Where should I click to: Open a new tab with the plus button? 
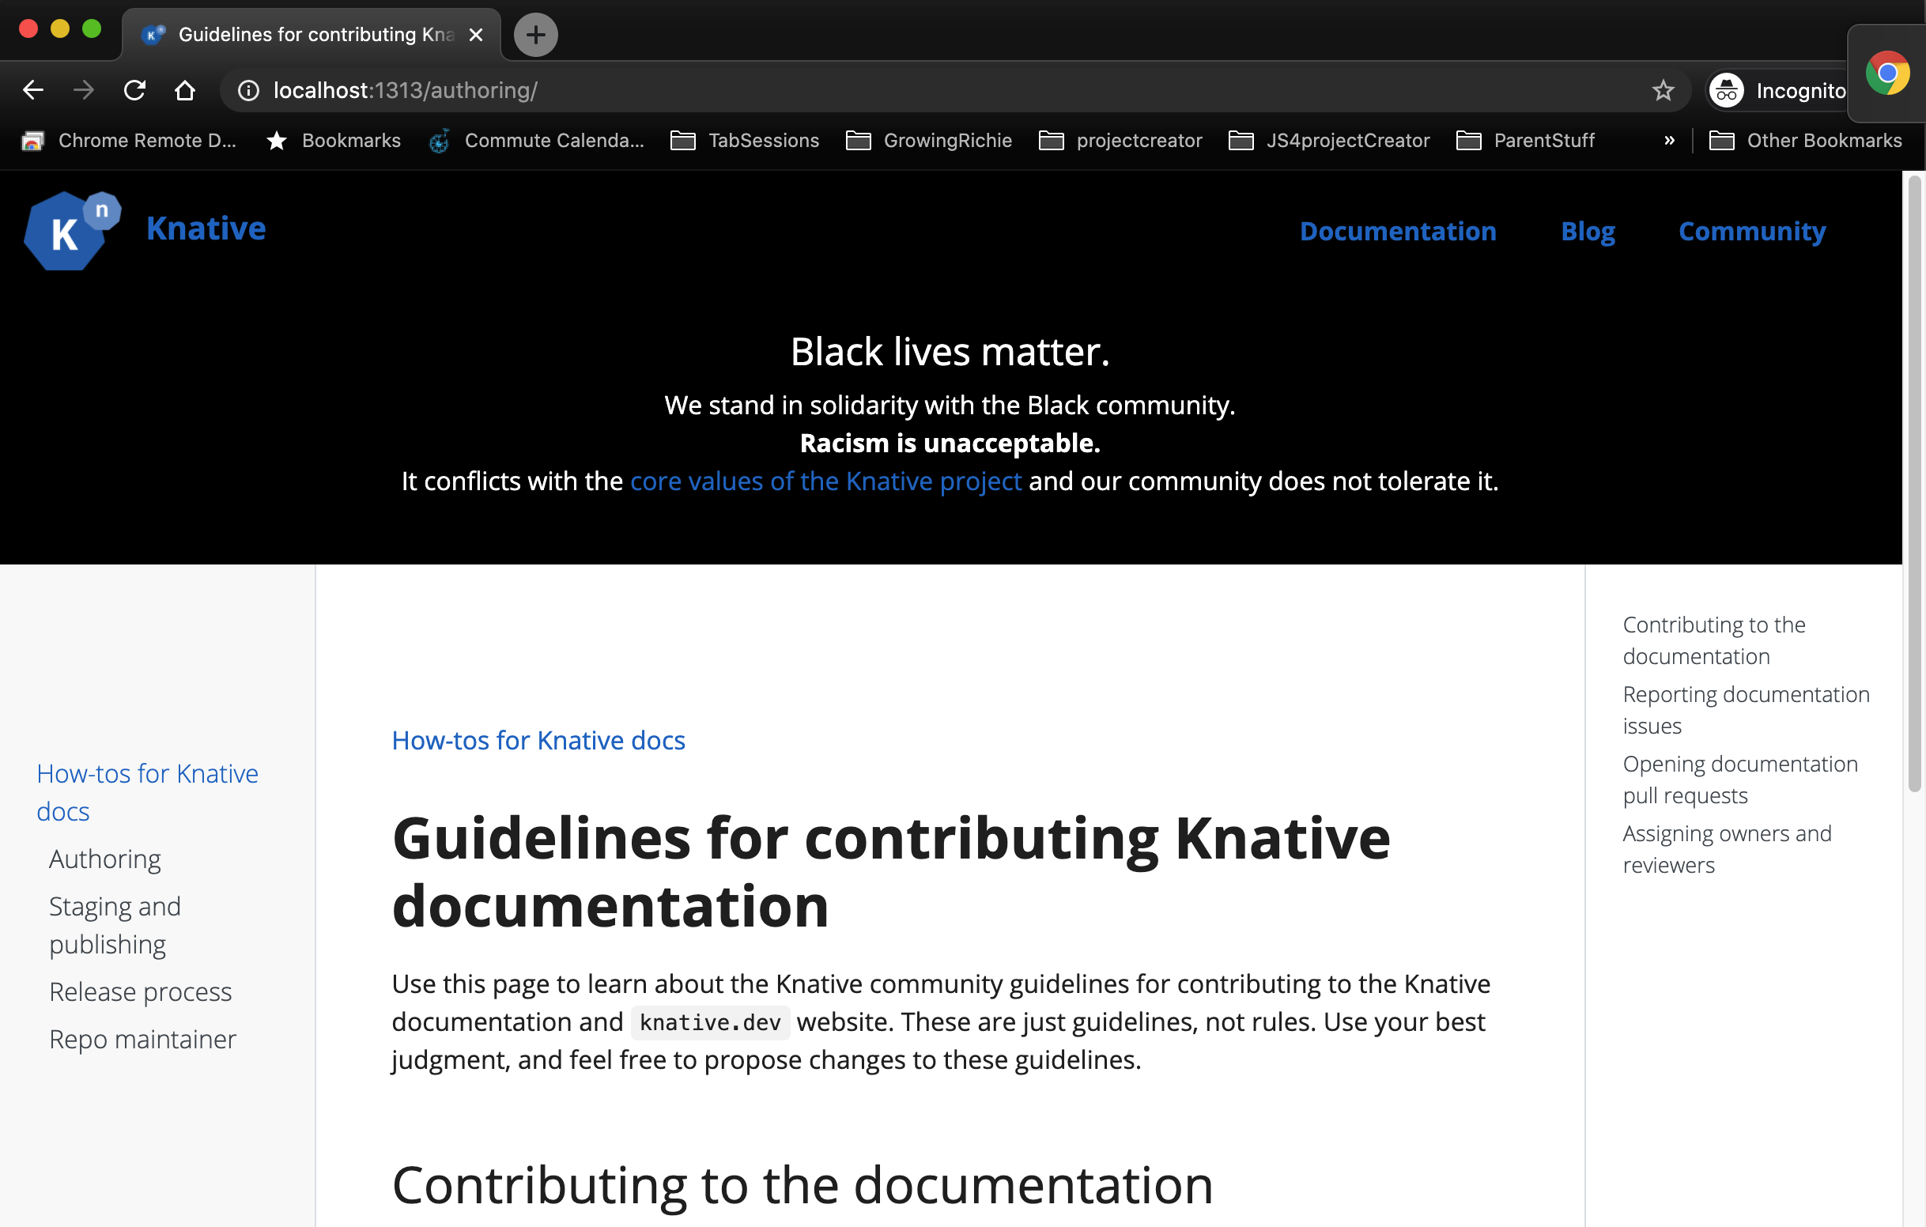[535, 35]
